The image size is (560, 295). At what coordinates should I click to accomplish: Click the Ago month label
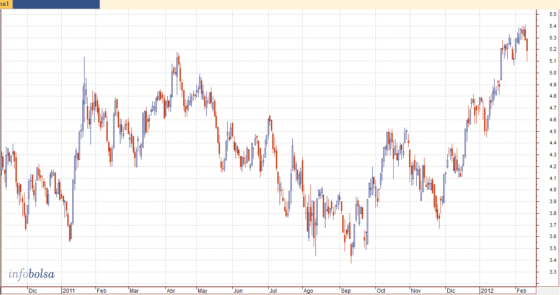pos(308,290)
